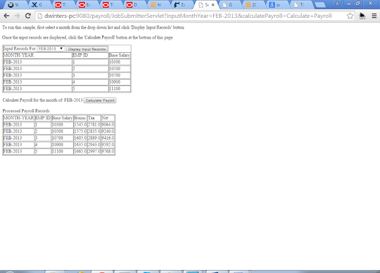This screenshot has height=273, width=380.
Task: Click the tax value 2835.0
Action: 94,131
